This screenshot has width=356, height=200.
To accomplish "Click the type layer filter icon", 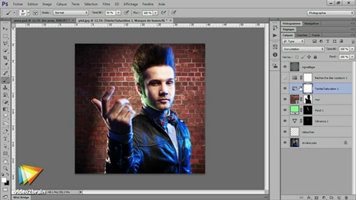I will coord(328,41).
